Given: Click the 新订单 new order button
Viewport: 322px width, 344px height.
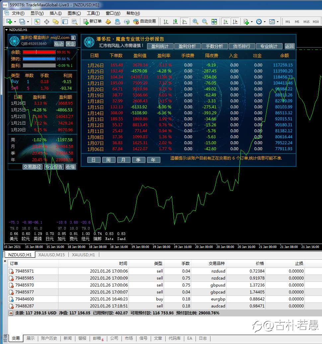Looking at the screenshot, I should (x=92, y=22).
